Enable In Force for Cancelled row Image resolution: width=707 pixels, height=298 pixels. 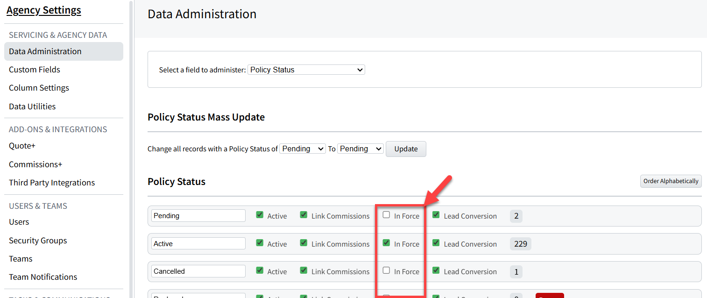(x=386, y=270)
